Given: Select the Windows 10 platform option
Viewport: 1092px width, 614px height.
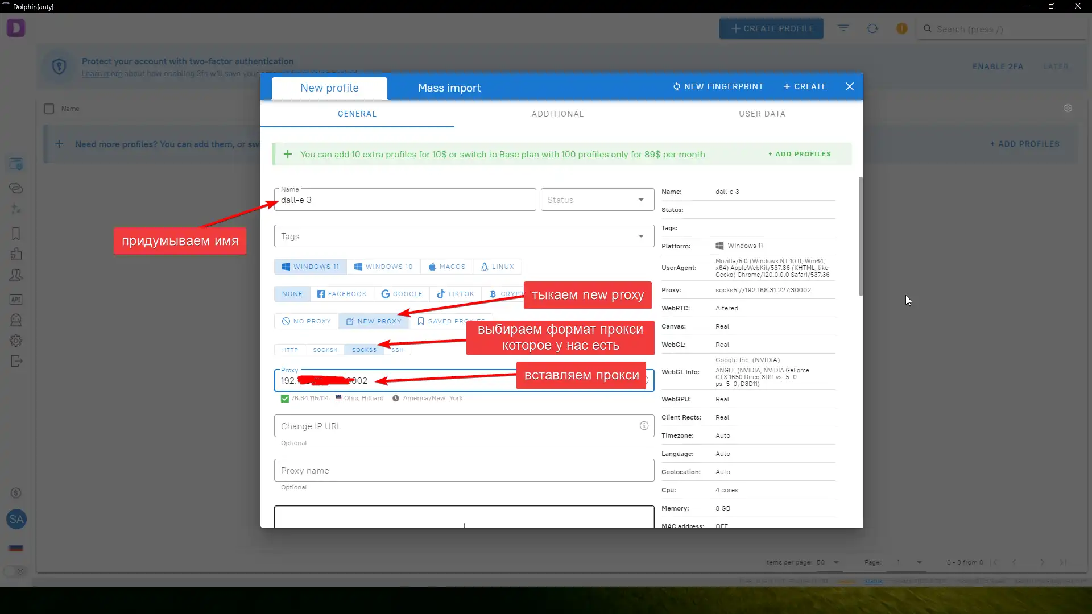Looking at the screenshot, I should click(x=383, y=267).
